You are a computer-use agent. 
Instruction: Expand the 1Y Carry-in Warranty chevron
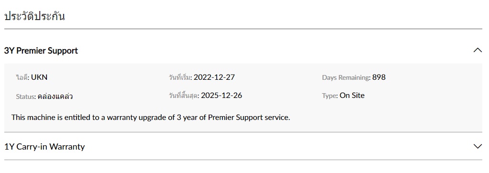click(x=478, y=146)
